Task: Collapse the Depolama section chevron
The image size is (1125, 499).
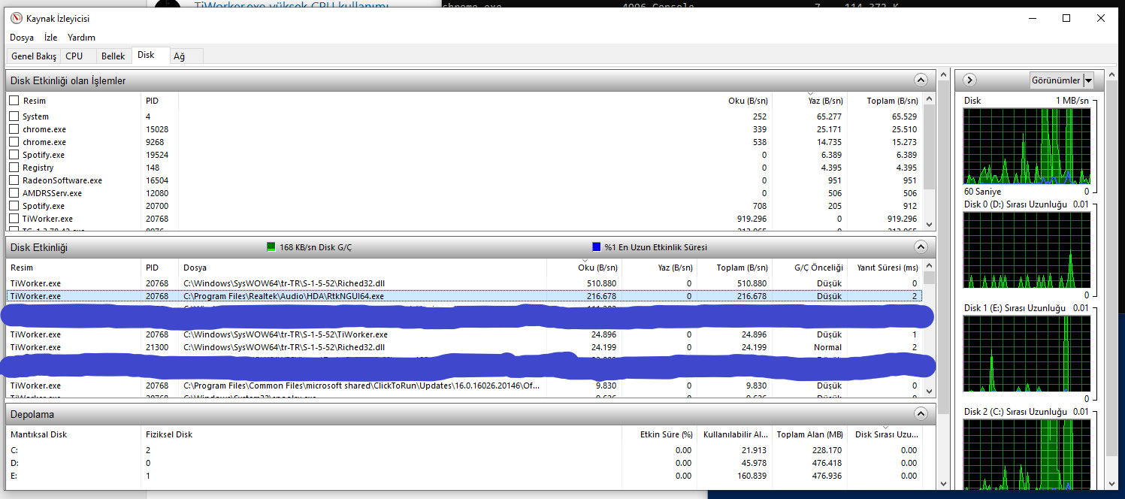Action: tap(921, 414)
